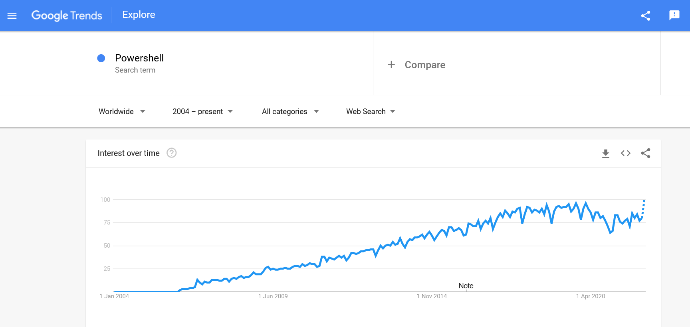Open the Web Search type dropdown

tap(371, 111)
